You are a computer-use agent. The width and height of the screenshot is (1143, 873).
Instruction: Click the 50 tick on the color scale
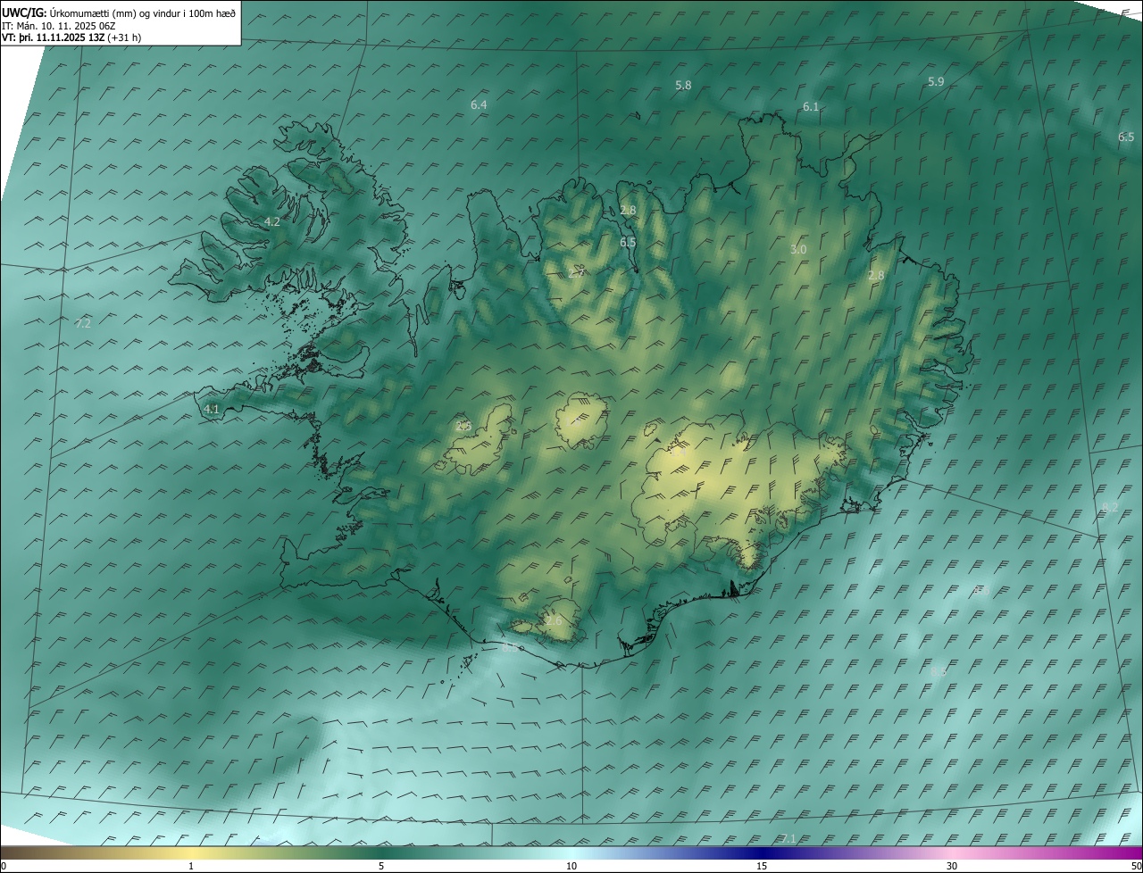1136,867
